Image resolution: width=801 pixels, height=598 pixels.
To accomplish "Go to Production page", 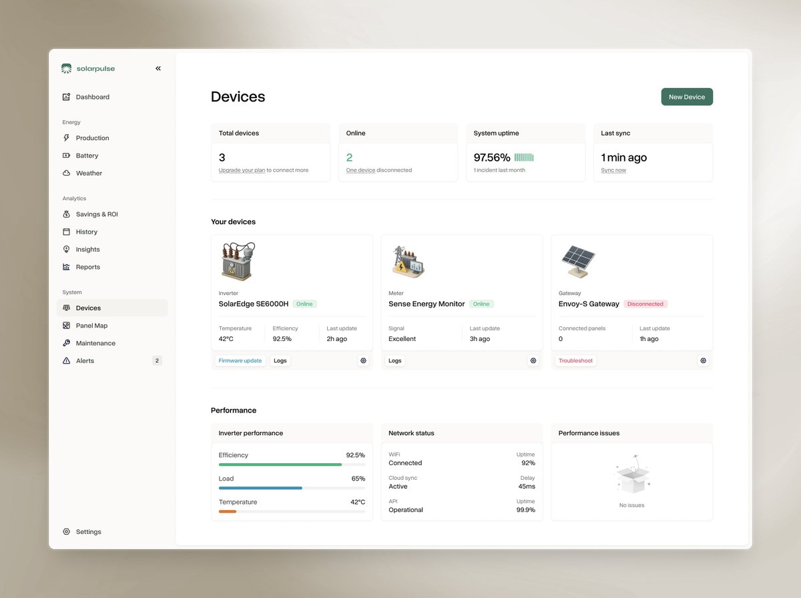I will (112, 138).
